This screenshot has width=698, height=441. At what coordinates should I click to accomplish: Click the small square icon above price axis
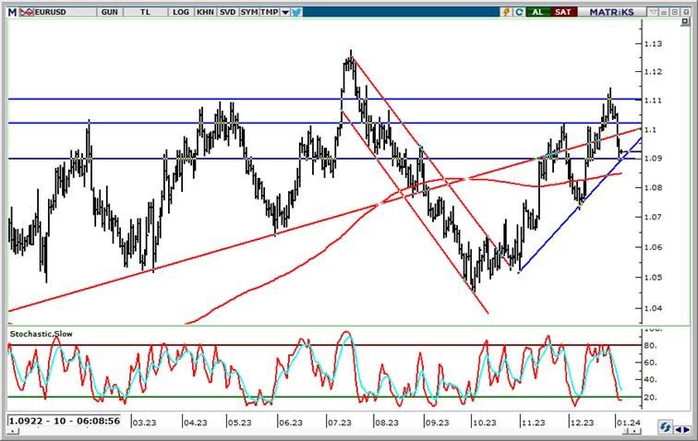click(x=685, y=21)
